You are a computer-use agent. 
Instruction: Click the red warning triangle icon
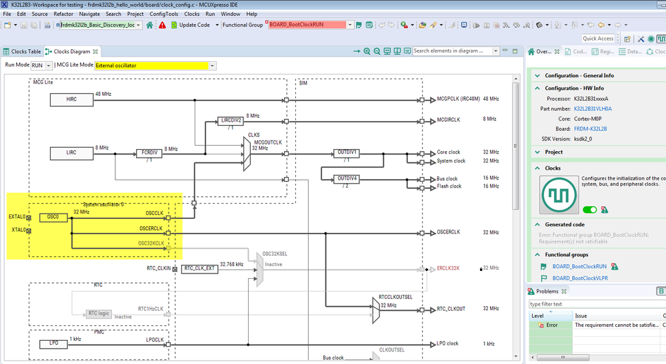162,25
